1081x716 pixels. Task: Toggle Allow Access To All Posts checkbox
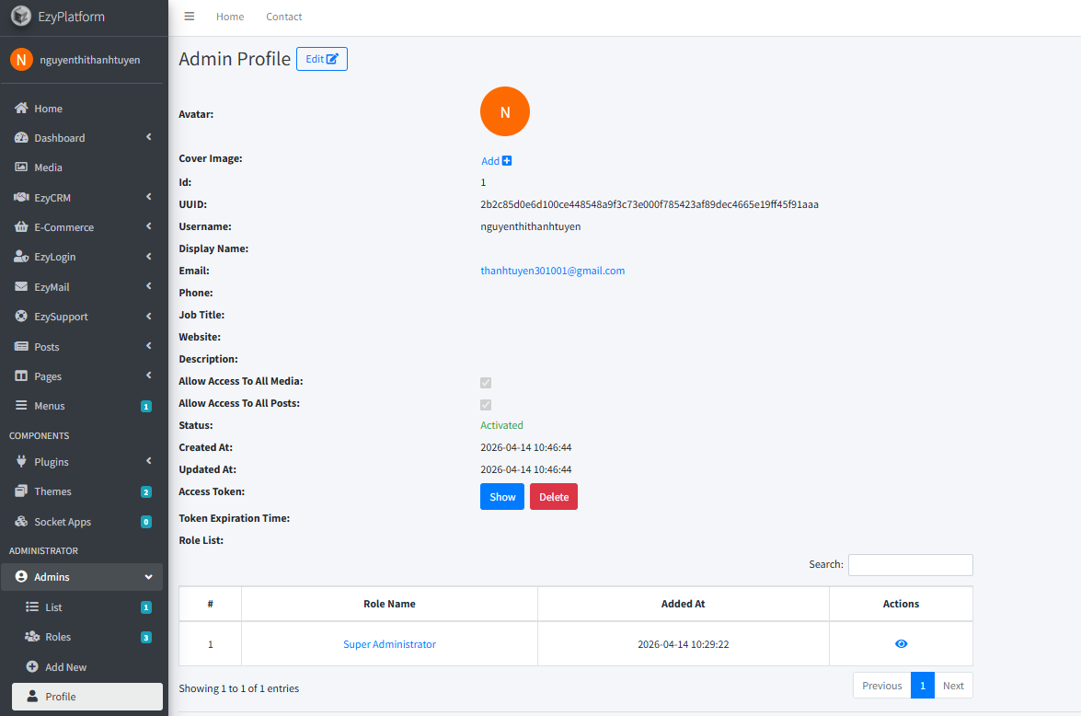(486, 405)
